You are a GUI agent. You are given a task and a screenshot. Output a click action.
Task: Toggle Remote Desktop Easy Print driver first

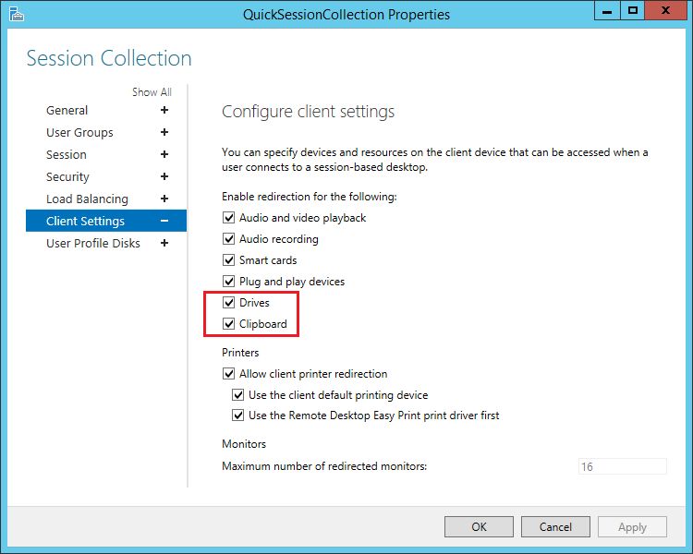click(x=237, y=415)
